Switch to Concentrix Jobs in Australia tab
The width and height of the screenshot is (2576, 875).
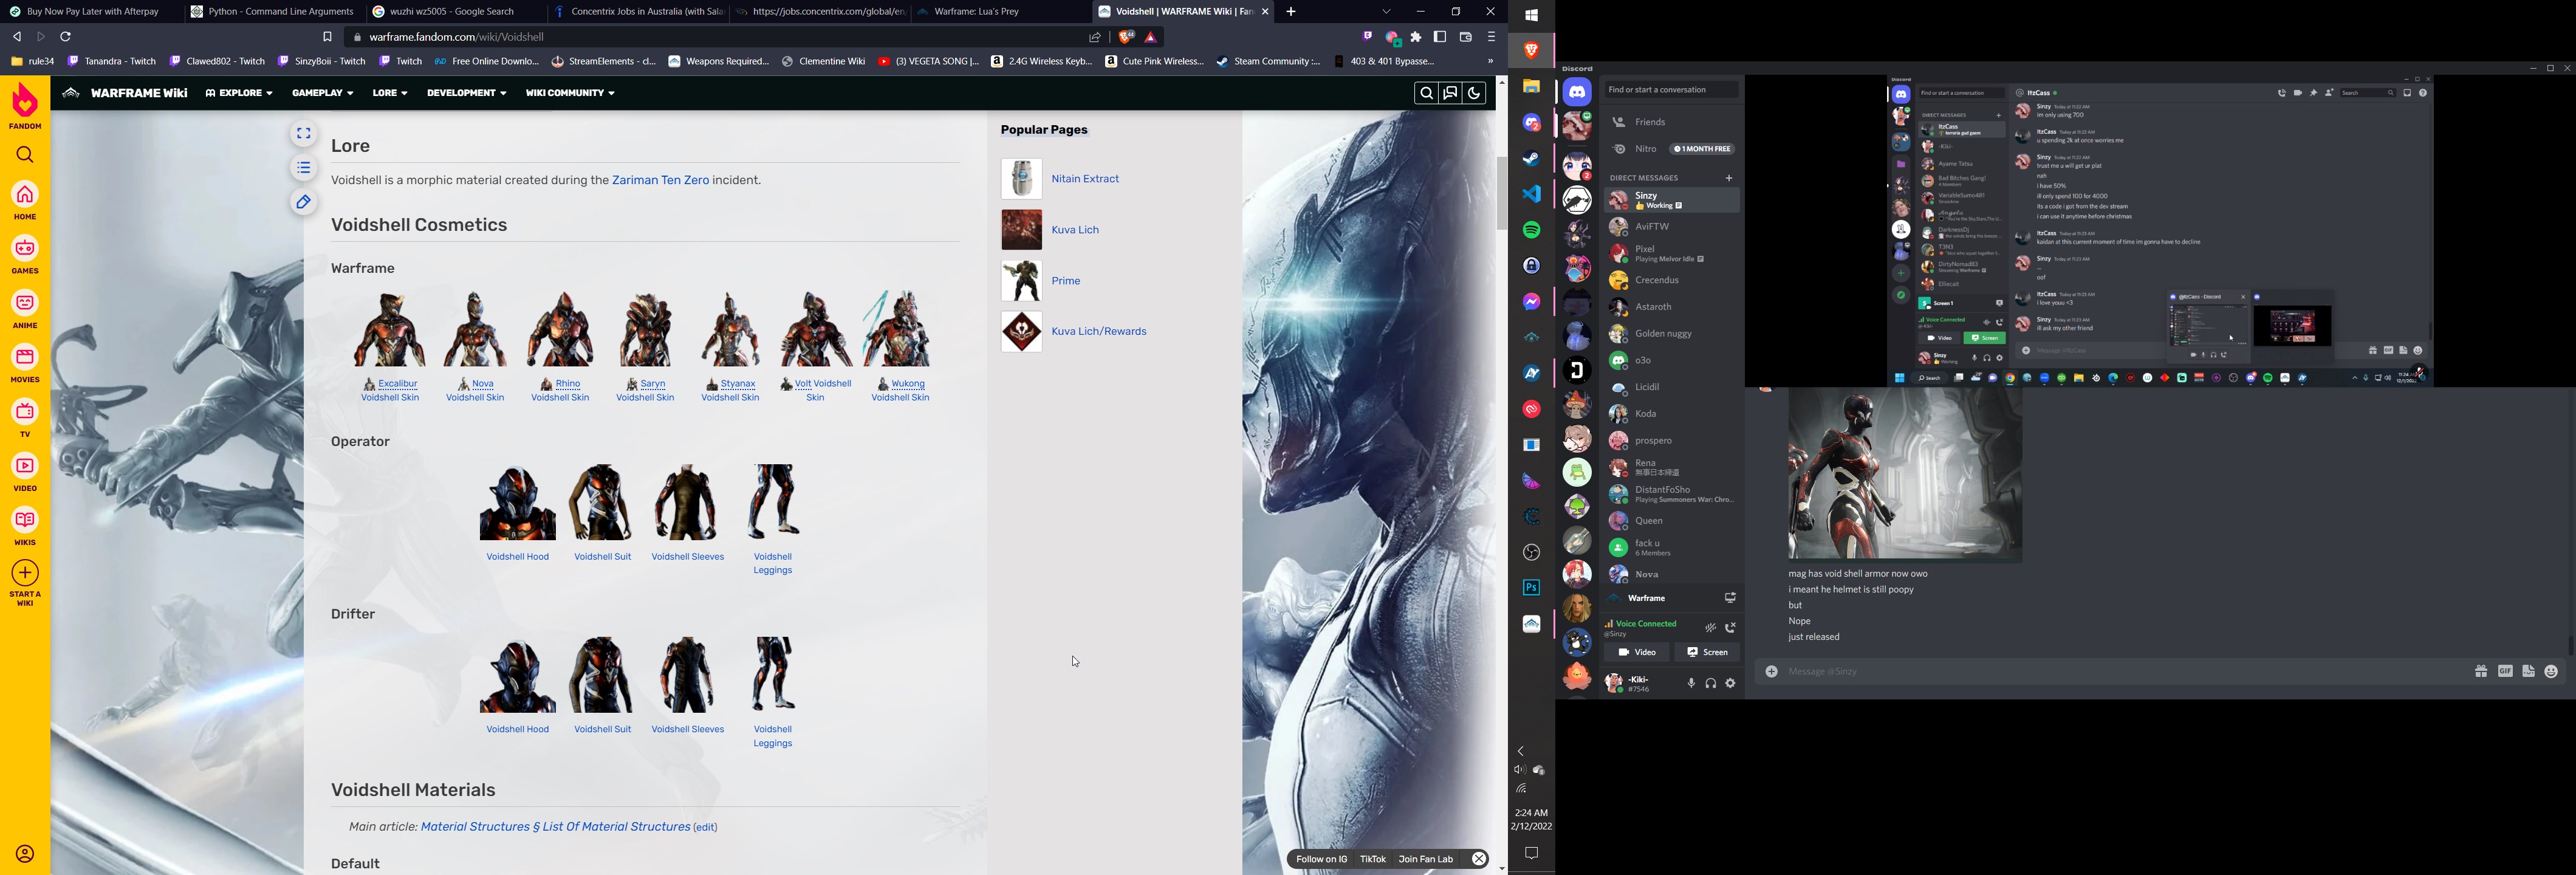[x=638, y=12]
